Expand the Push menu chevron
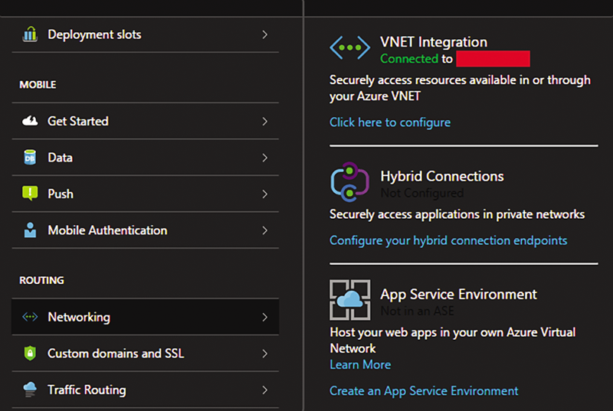This screenshot has height=411, width=613. [264, 194]
